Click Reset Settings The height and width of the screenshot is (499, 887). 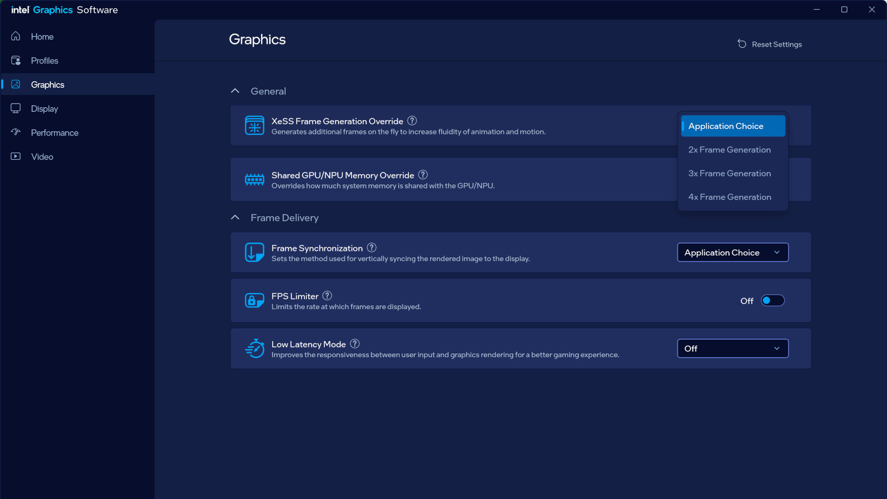coord(770,44)
